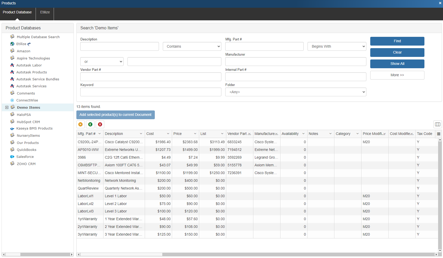Viewport: 443px width, 258px height.
Task: Click the ConnectWise database icon
Action: [12, 100]
